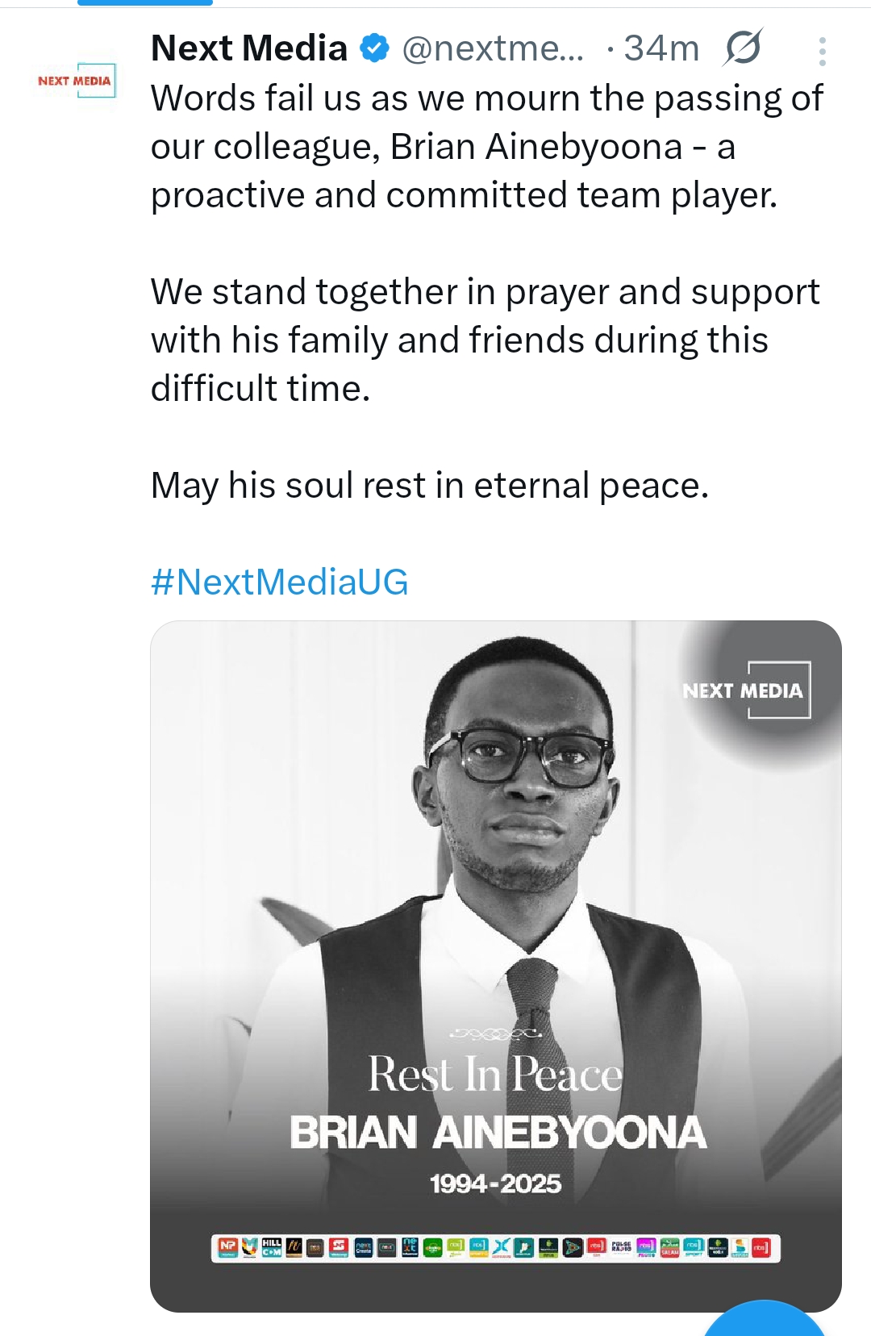
Task: Open the Next Media profile avatar
Action: tap(75, 81)
